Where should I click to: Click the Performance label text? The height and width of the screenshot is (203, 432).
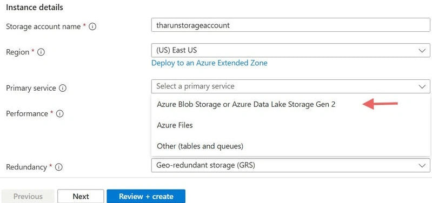pyautogui.click(x=27, y=113)
